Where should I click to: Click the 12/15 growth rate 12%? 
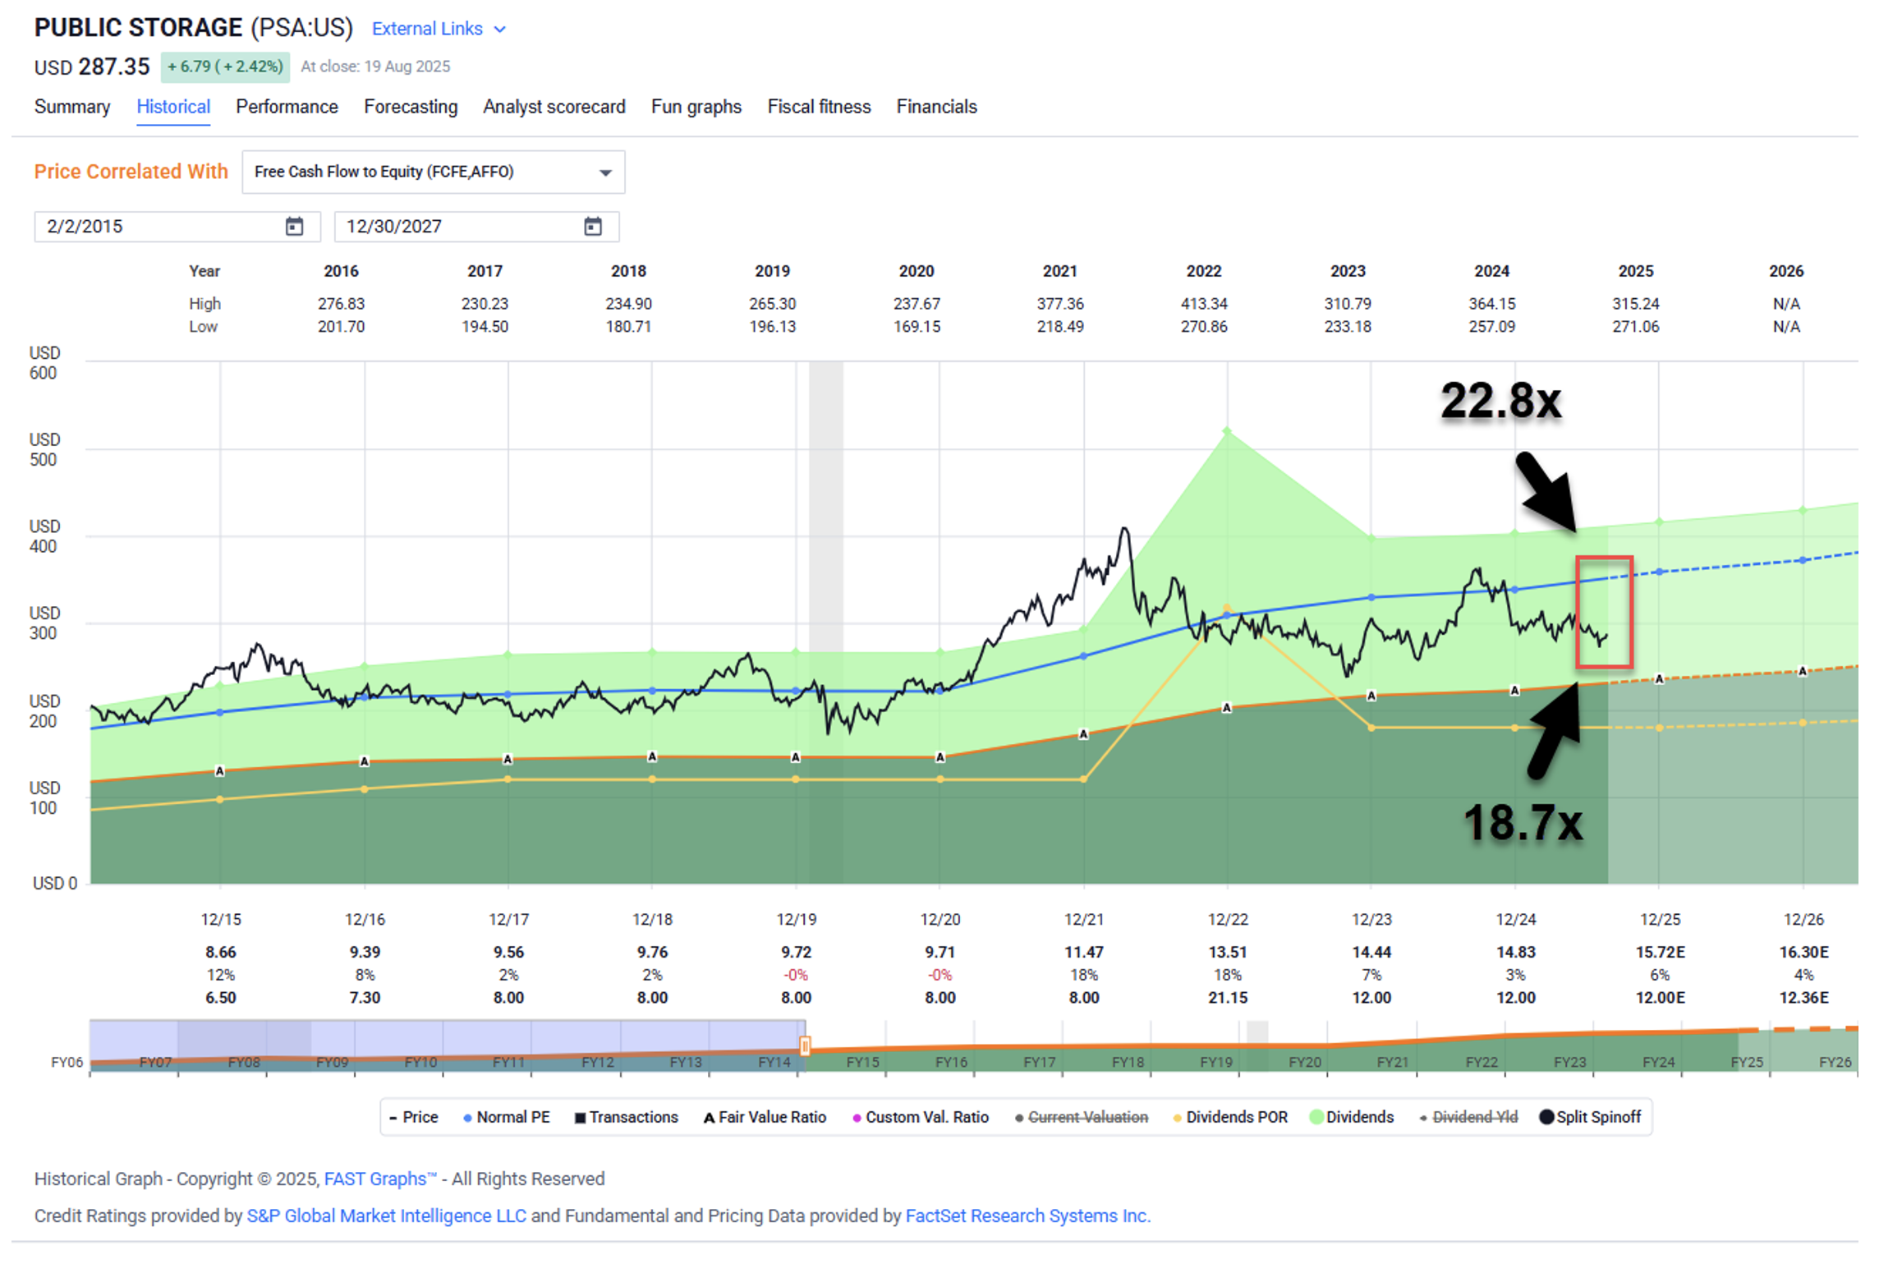tap(220, 975)
